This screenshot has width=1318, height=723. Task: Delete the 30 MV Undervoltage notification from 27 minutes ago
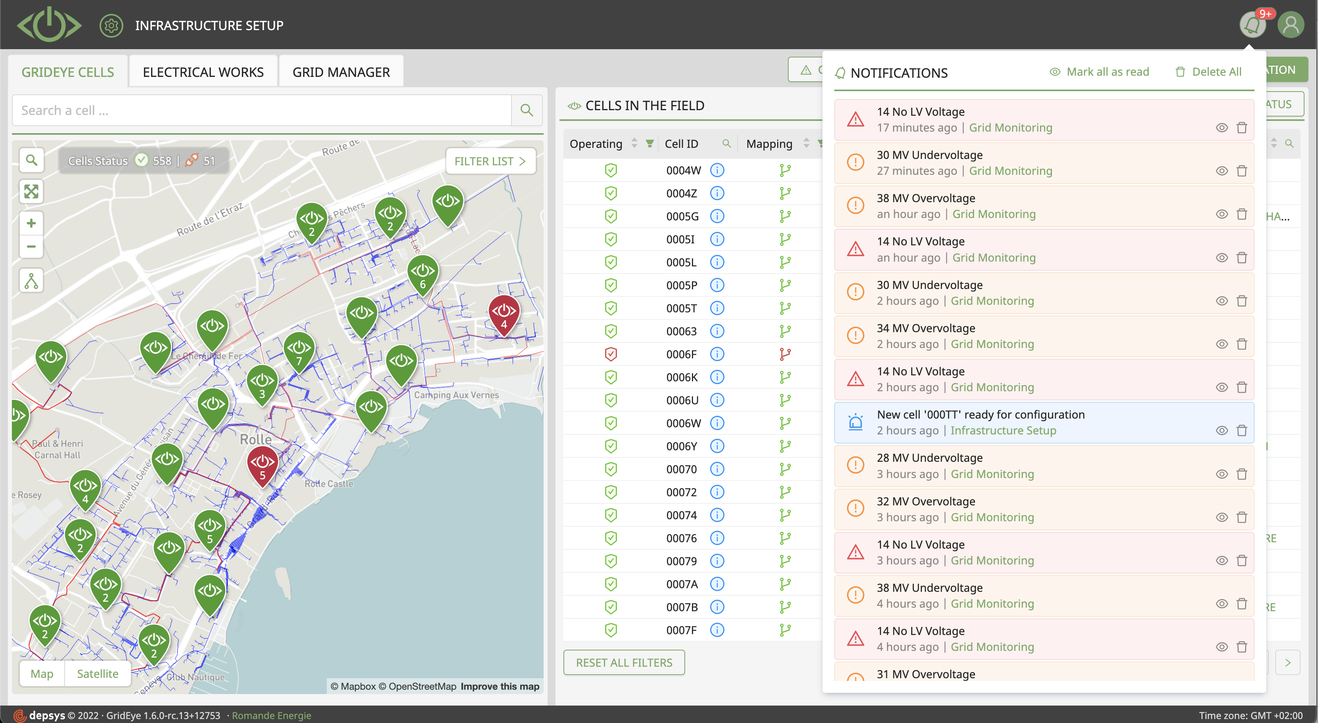1242,171
